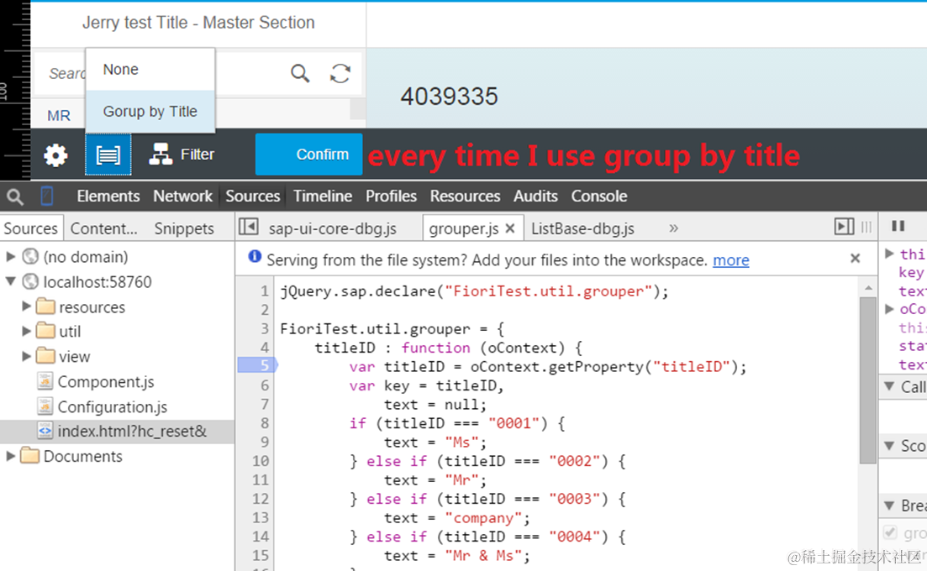Select the Snippets sub-tab
927x571 pixels.
click(x=184, y=228)
